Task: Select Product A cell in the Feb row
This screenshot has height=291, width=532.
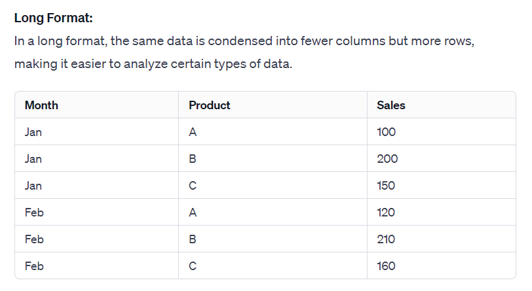Action: pos(193,213)
